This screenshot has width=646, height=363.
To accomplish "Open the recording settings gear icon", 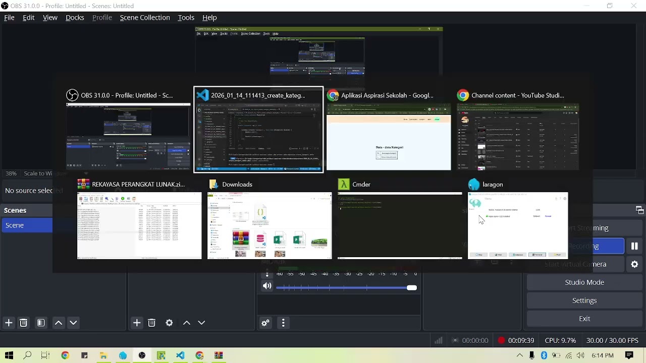I will pyautogui.click(x=634, y=264).
